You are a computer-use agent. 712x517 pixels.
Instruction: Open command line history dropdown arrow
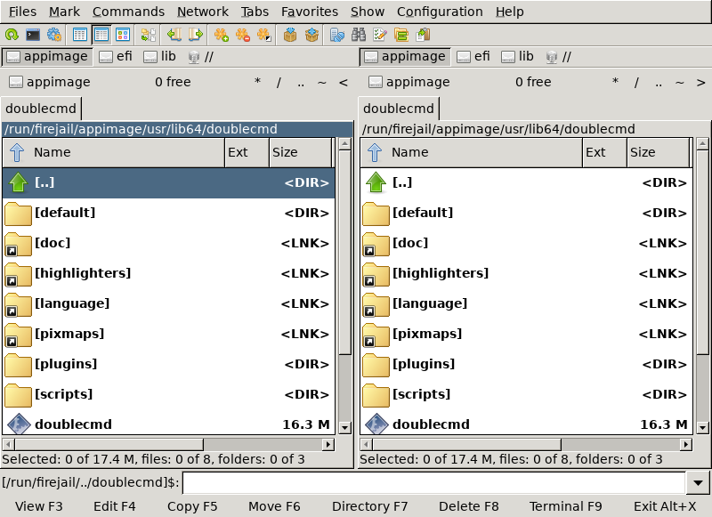[x=698, y=483]
